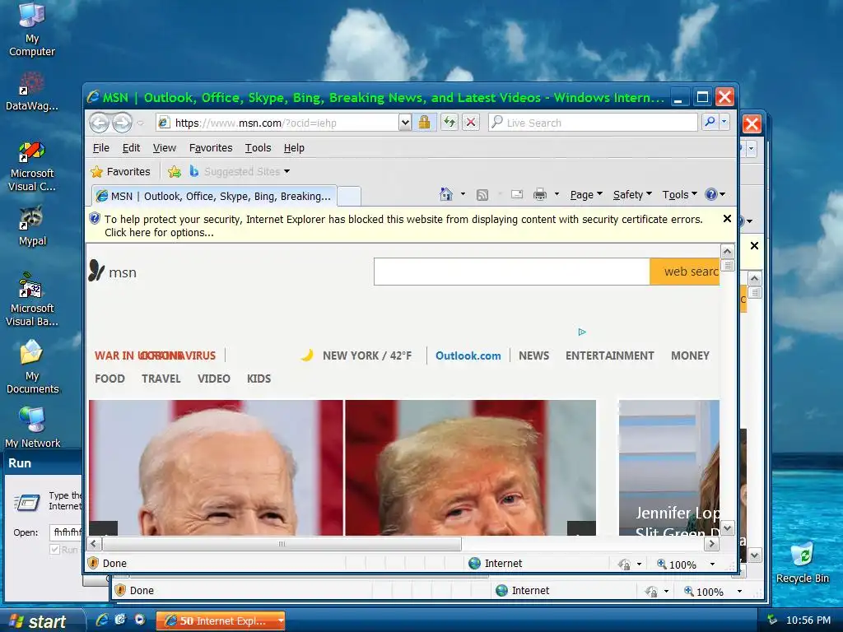Go to the ENTERTAINMENT section link

click(610, 355)
